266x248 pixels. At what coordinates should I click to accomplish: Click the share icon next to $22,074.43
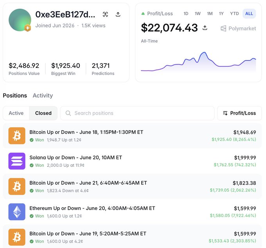coord(205,28)
